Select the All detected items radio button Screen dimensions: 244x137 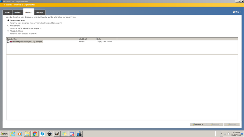click(8, 31)
